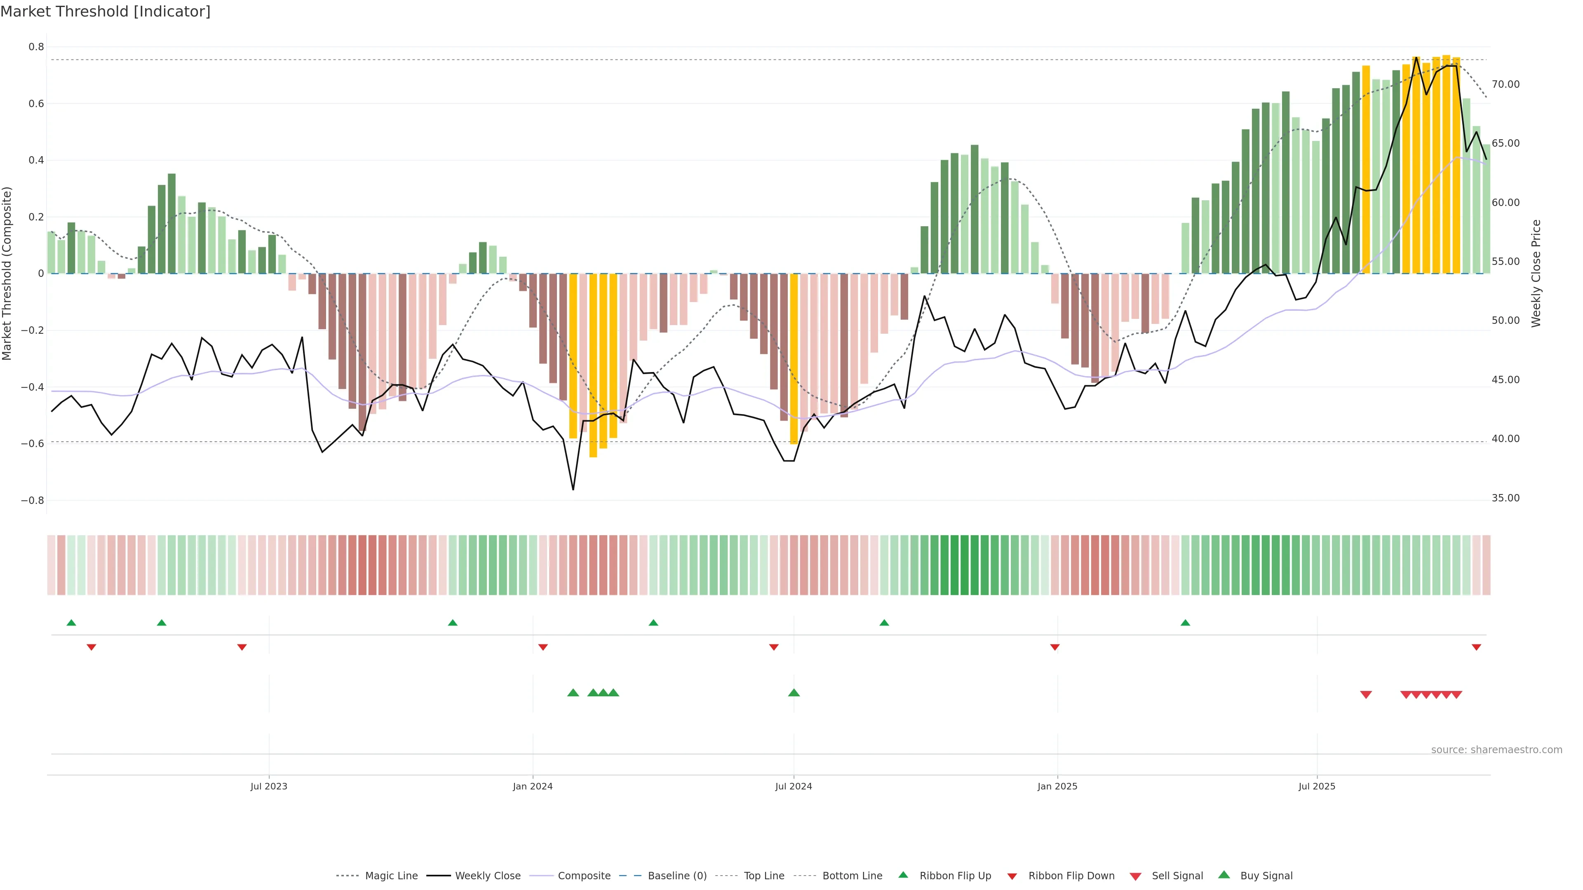Click the rightmost ribbon flip down marker

tap(1476, 647)
